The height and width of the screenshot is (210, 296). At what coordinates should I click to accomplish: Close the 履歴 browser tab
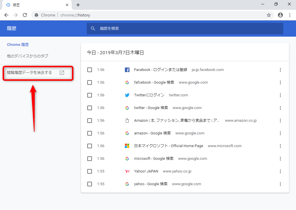[67, 5]
